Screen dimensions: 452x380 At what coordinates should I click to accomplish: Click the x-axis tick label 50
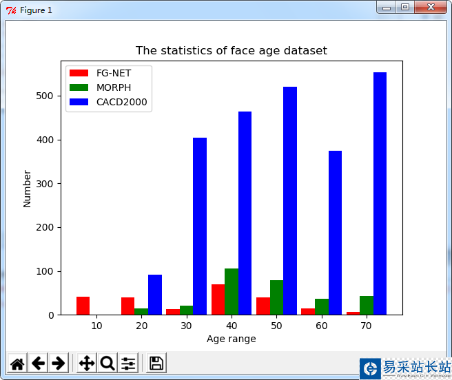pos(276,326)
